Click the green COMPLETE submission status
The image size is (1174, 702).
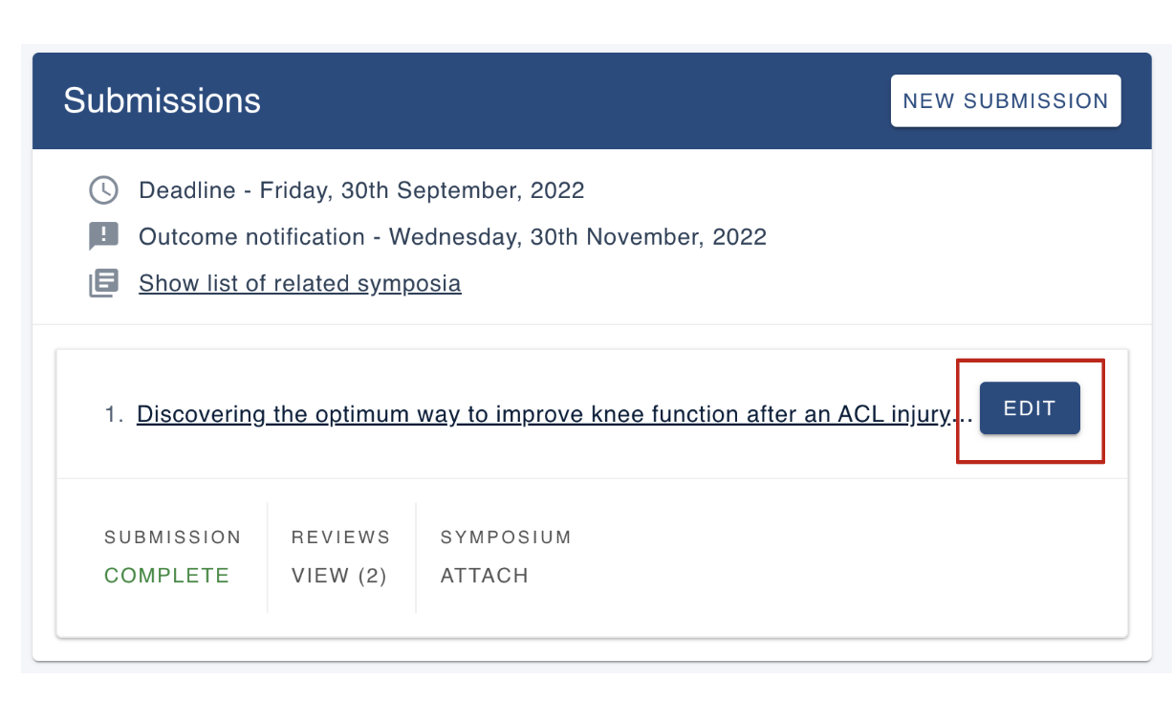[166, 576]
